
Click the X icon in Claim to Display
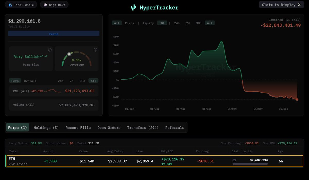pos(299,5)
